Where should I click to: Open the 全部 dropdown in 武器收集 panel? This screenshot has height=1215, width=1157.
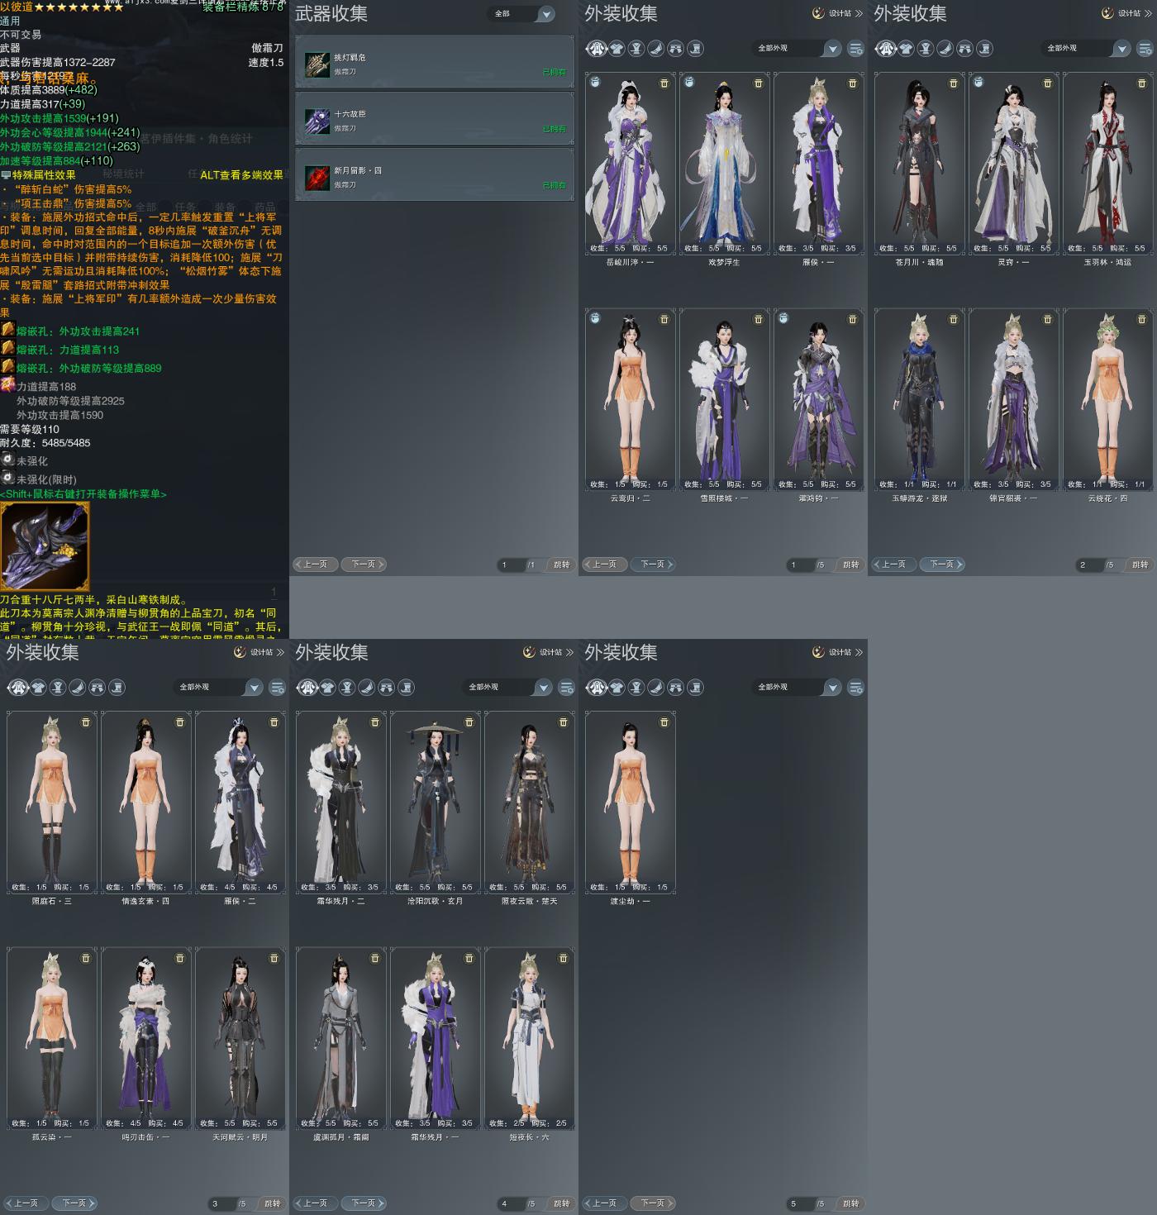[x=524, y=14]
